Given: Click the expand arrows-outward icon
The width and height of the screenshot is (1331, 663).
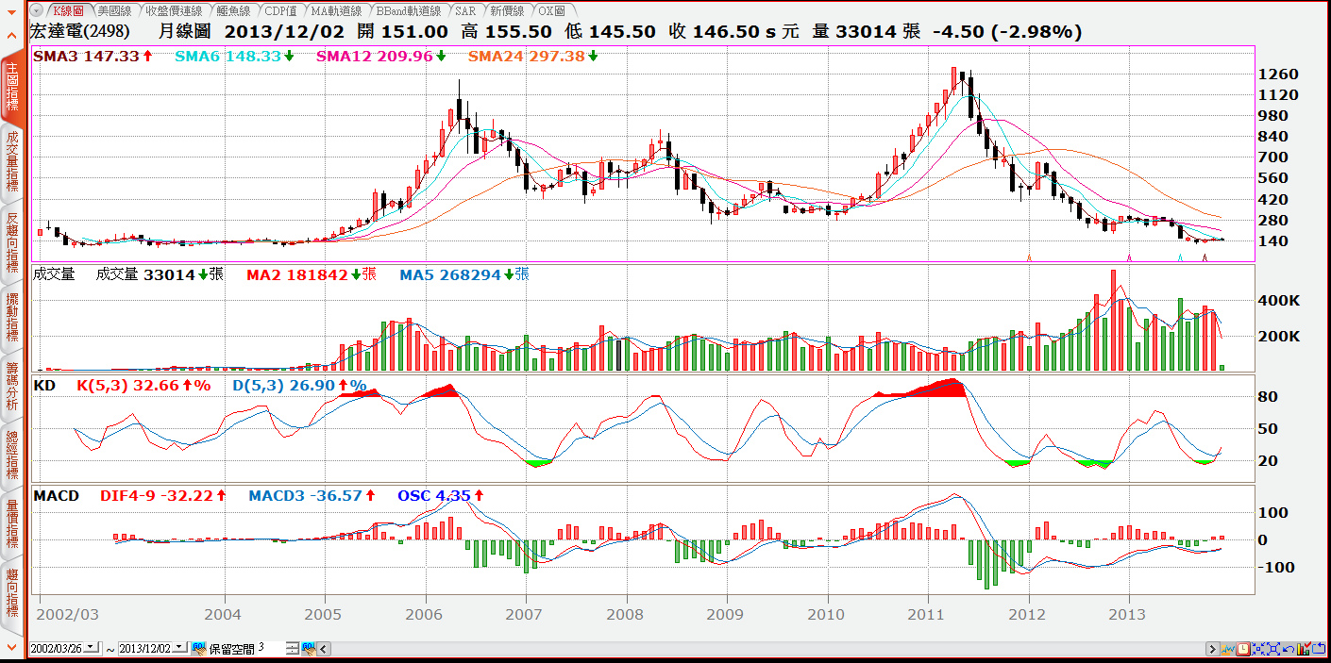Looking at the screenshot, I should pos(1273,649).
